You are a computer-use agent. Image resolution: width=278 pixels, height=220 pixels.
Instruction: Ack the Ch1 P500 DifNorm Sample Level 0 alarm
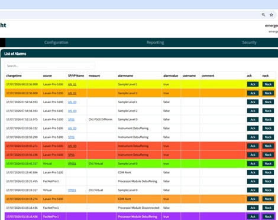253,120
